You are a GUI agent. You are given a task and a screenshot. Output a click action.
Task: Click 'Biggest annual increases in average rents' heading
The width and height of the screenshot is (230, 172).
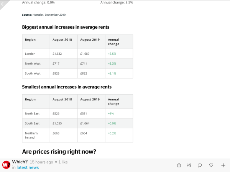tap(66, 27)
